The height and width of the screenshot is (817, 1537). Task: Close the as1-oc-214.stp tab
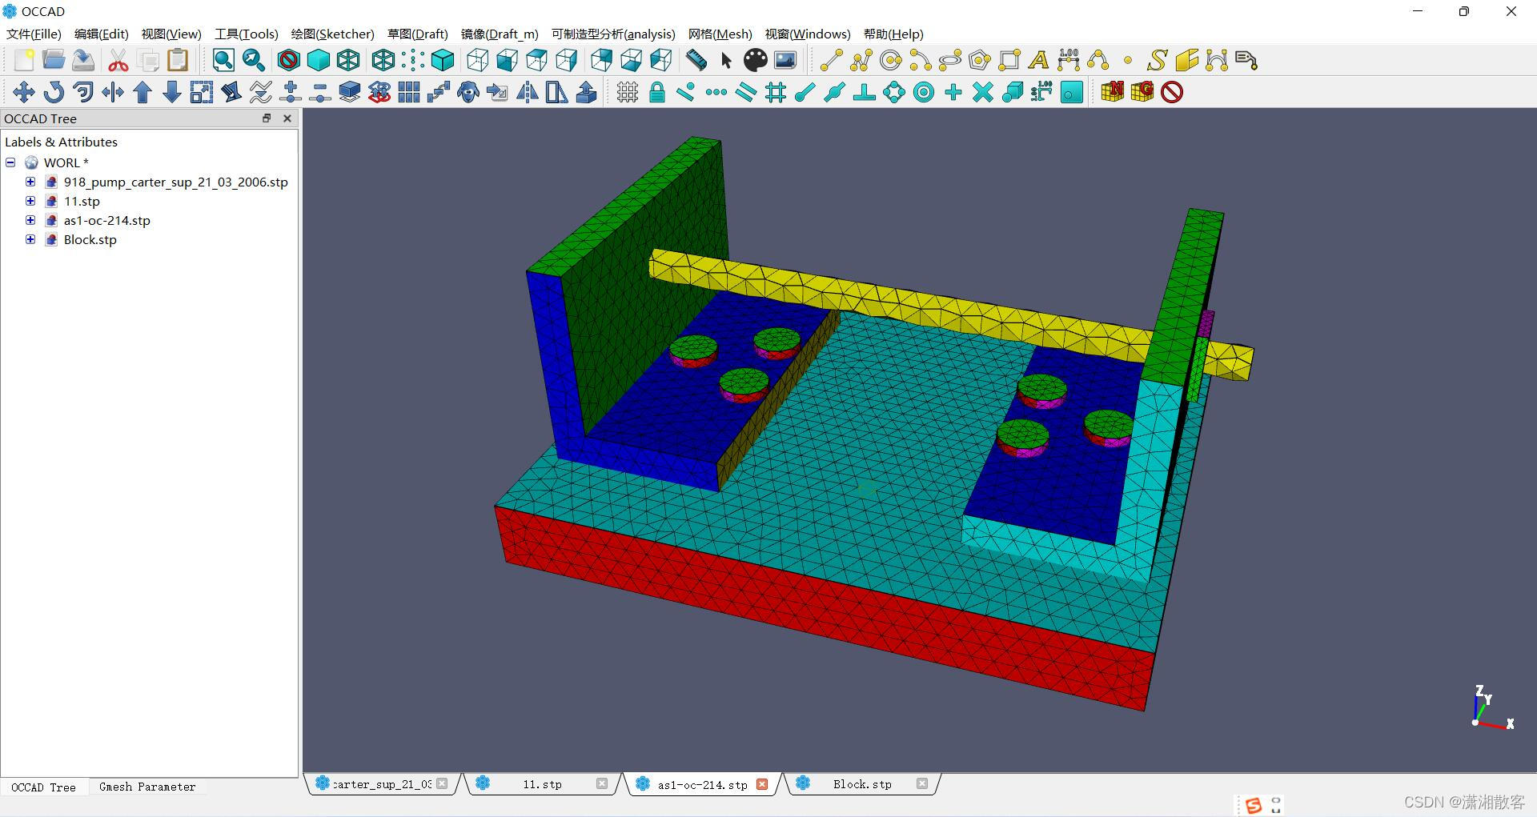[x=762, y=784]
